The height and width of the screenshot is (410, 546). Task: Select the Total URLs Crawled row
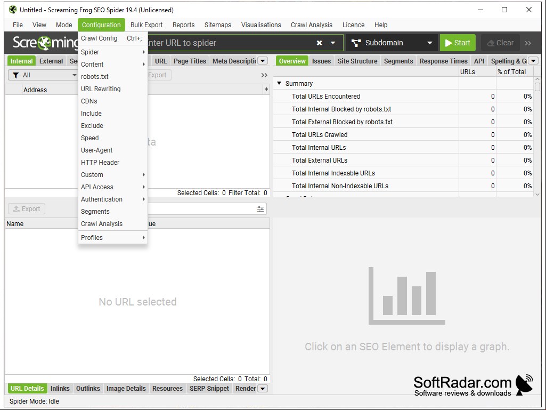point(403,134)
